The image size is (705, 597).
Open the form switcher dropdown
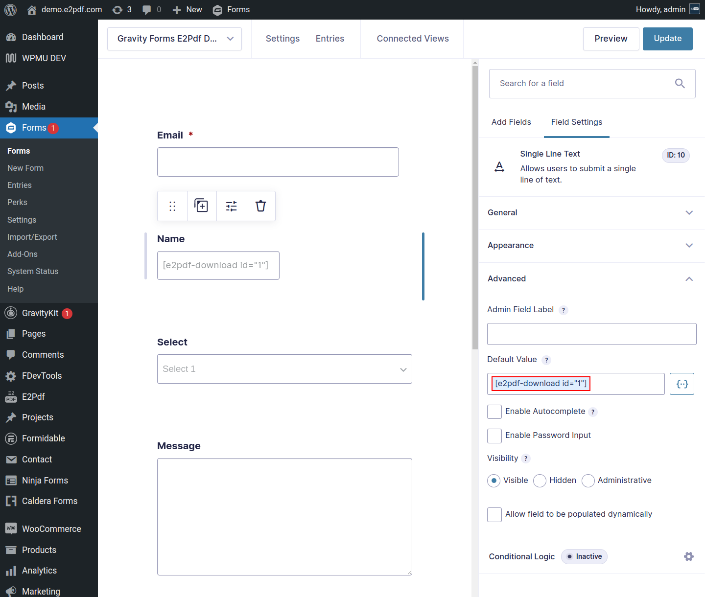pos(174,39)
